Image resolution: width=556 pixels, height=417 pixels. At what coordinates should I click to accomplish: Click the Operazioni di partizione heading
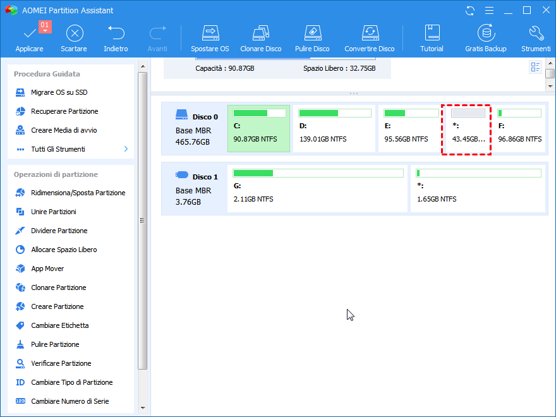pos(56,174)
